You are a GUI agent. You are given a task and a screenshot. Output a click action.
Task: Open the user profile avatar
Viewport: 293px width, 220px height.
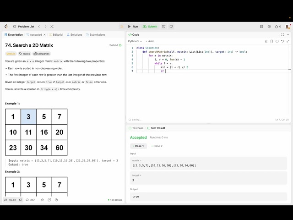[x=288, y=27]
